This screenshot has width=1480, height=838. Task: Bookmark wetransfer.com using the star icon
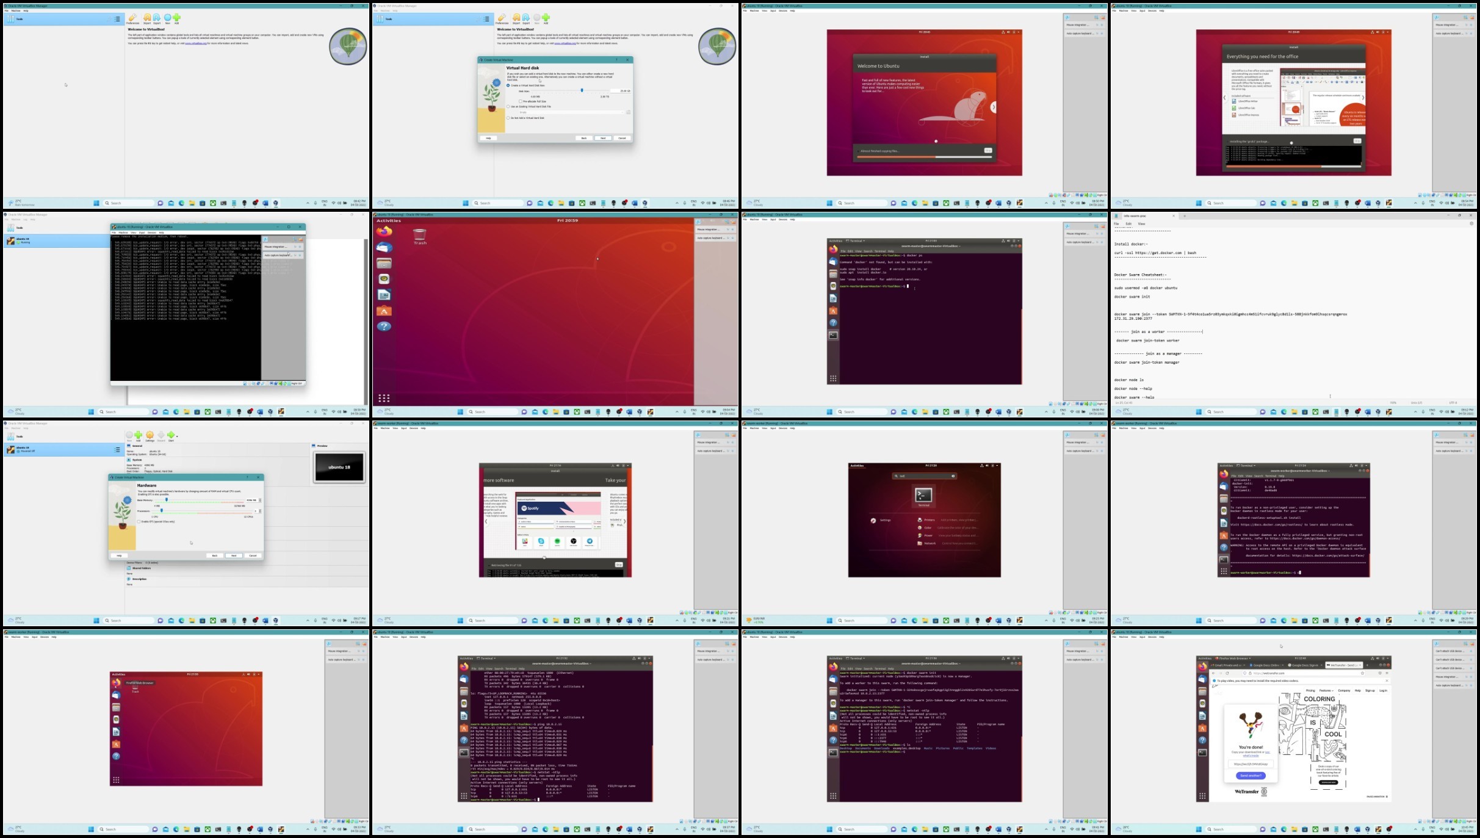click(1362, 673)
